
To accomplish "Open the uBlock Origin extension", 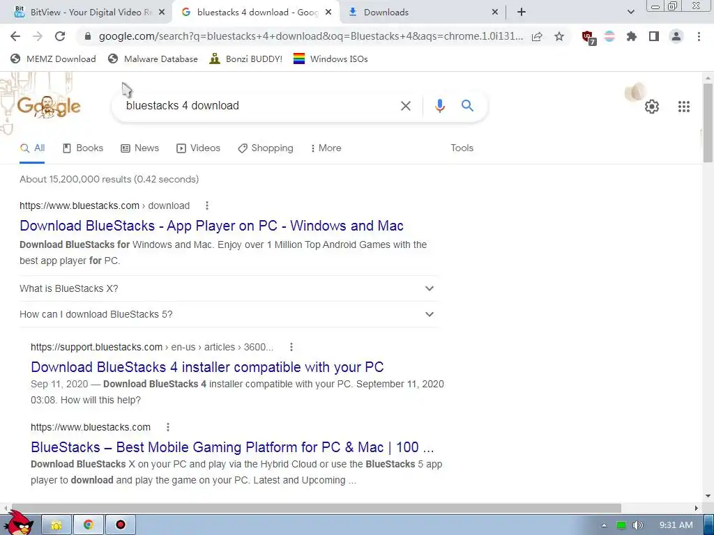I will point(588,38).
